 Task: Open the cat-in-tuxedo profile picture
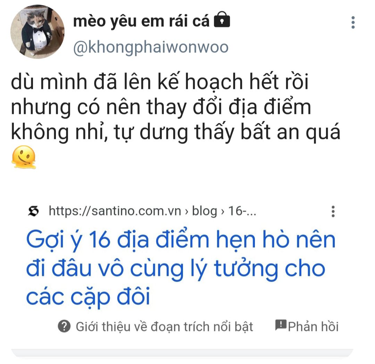pos(37,31)
